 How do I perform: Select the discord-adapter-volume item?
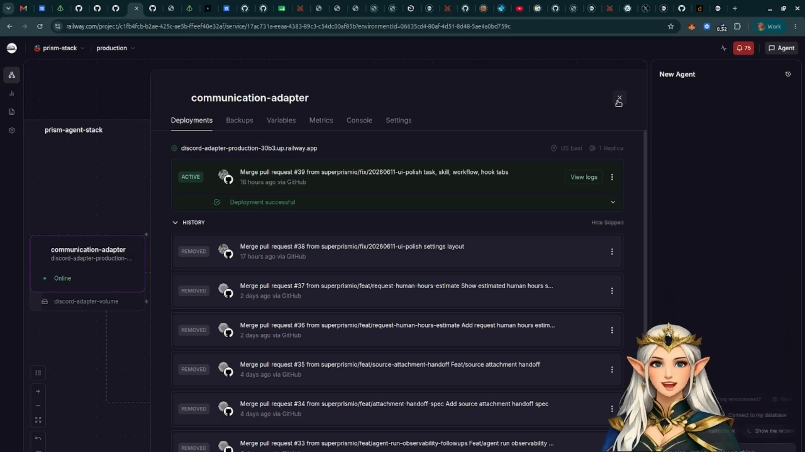(x=87, y=302)
